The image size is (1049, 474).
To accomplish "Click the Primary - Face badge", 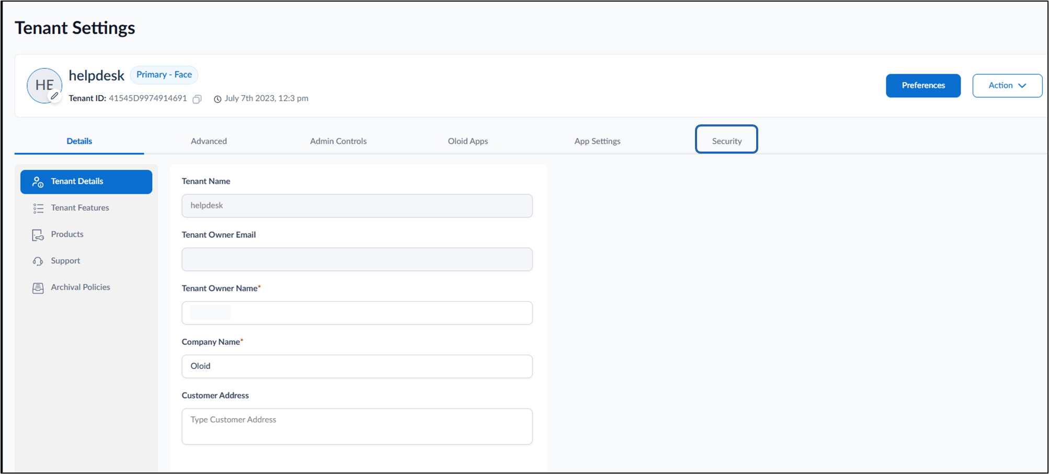I will (x=164, y=75).
